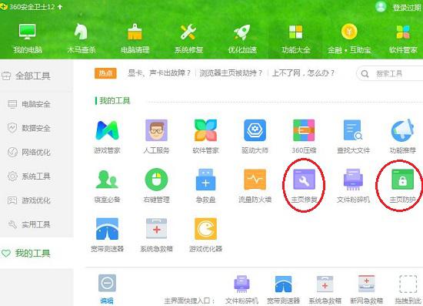The width and height of the screenshot is (423, 306).
Task: Click the 编辑 edit button
Action: click(x=107, y=289)
